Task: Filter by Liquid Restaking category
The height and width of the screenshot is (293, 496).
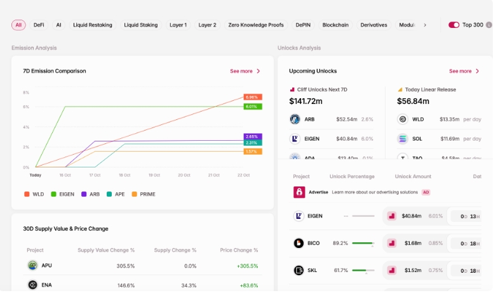Action: [92, 25]
